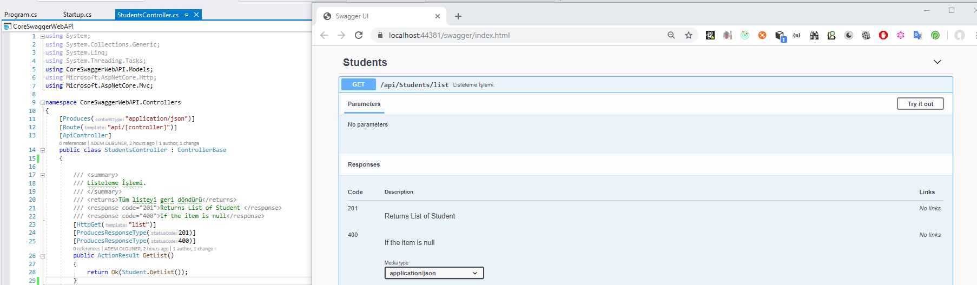
Task: Click the Try it out button
Action: tap(920, 104)
